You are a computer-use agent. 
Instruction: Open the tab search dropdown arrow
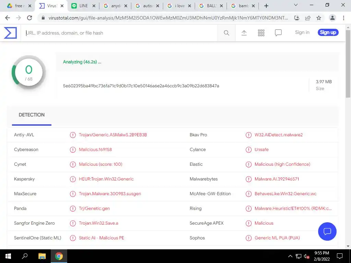[x=296, y=5]
